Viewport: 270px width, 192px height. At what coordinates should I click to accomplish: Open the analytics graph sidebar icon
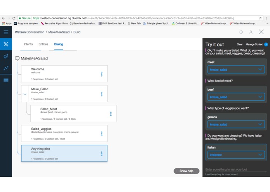pos(6,68)
